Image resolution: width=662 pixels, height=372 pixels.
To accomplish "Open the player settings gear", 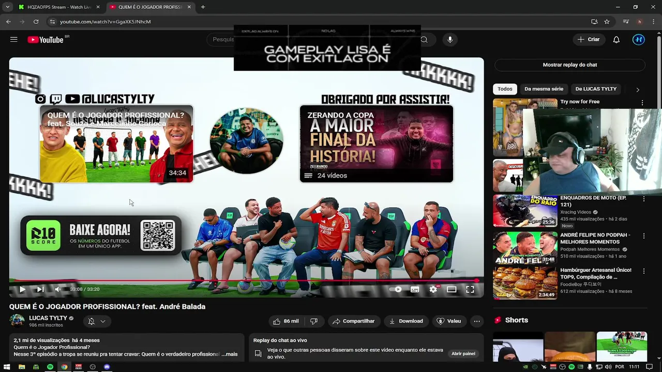I will (x=433, y=289).
